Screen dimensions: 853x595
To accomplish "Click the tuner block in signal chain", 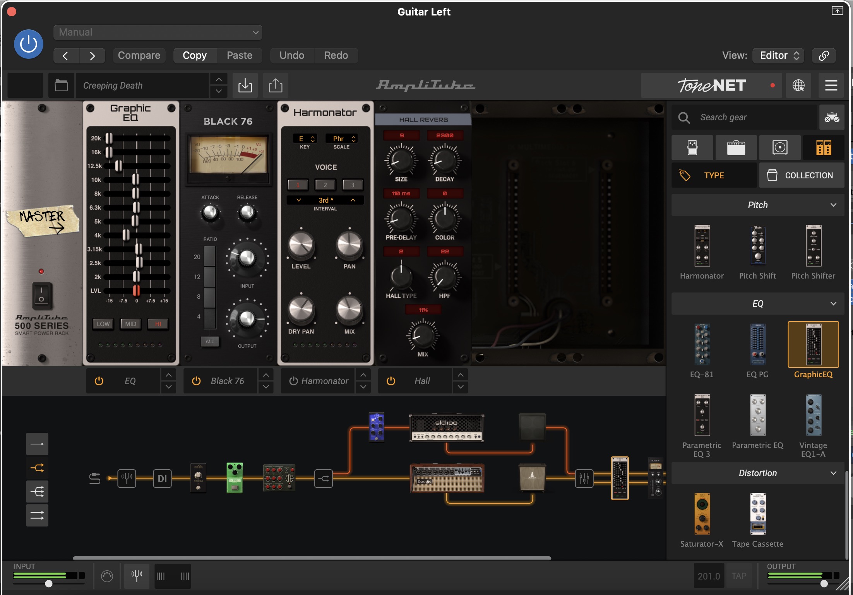I will coord(127,479).
